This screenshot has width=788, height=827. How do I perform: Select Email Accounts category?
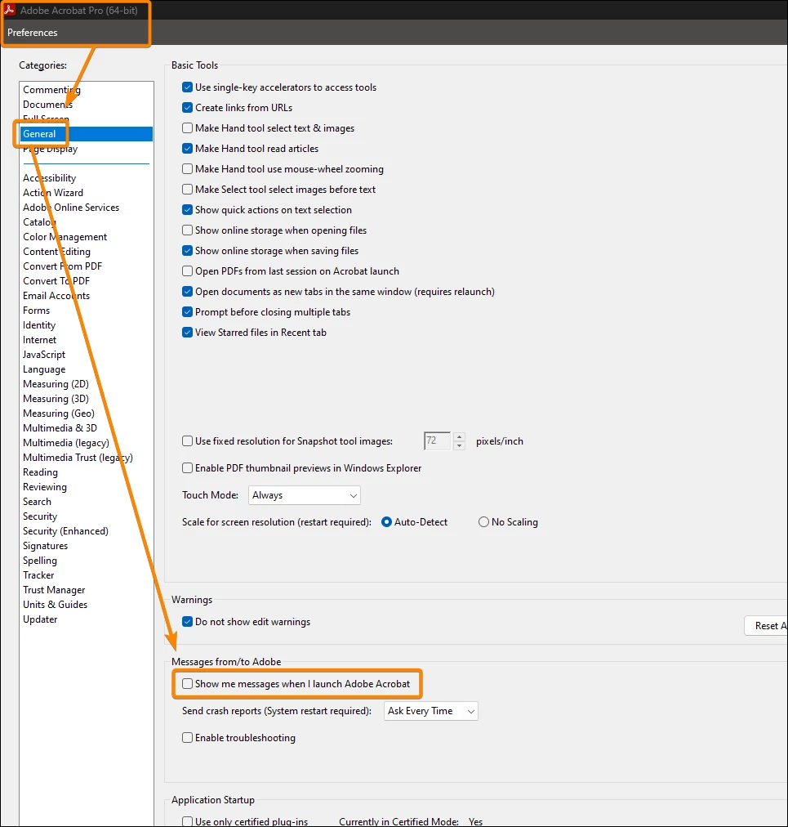[56, 296]
